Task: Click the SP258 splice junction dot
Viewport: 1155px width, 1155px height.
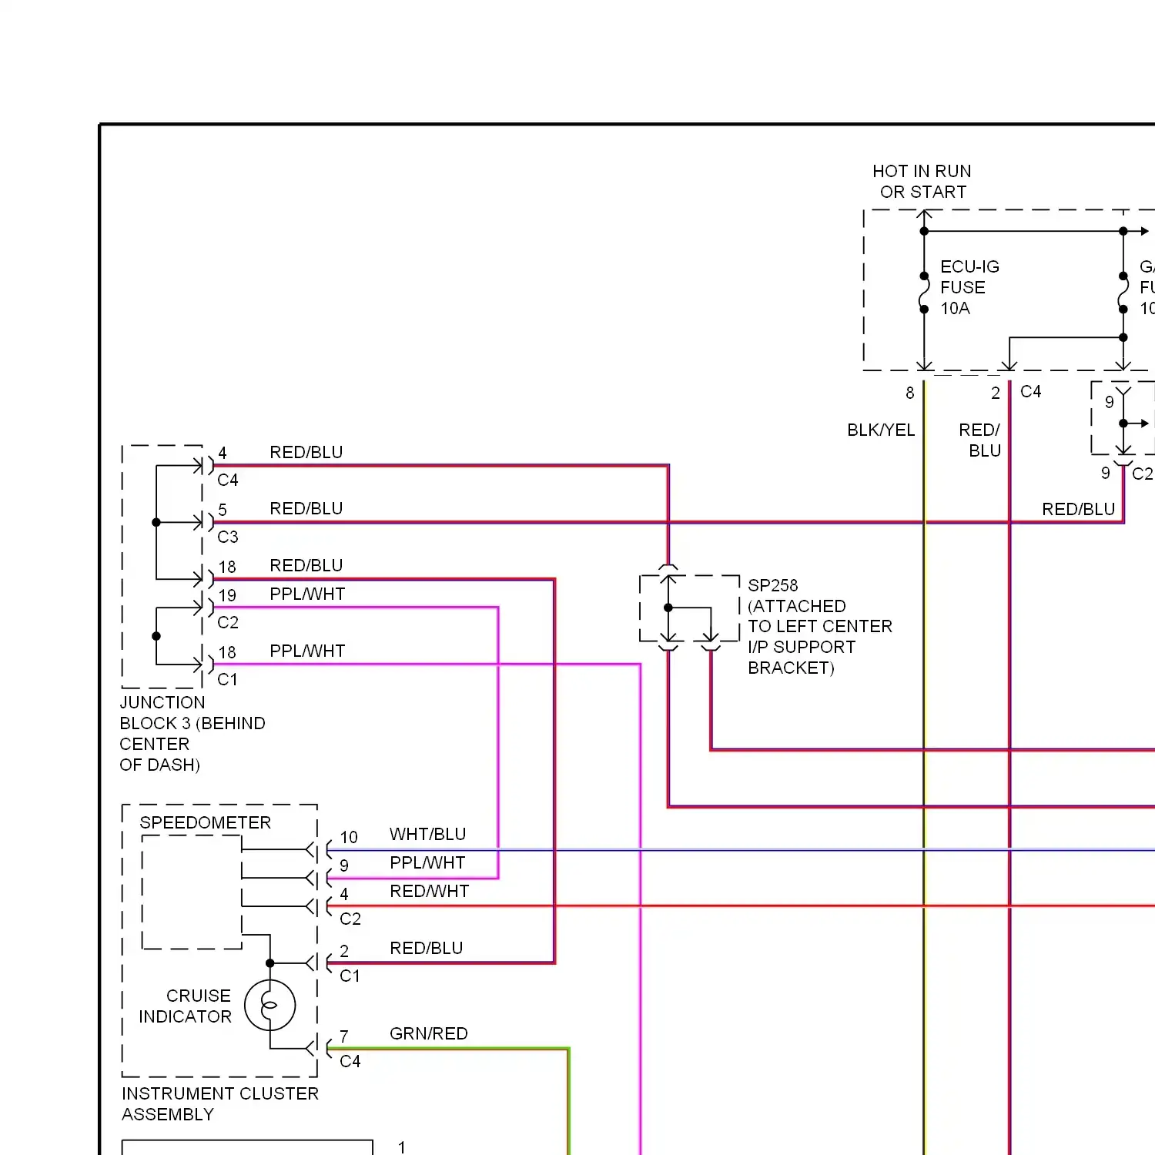Action: (x=668, y=608)
